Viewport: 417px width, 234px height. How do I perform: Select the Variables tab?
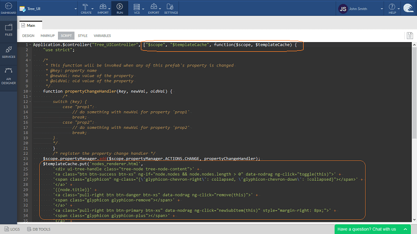click(102, 36)
